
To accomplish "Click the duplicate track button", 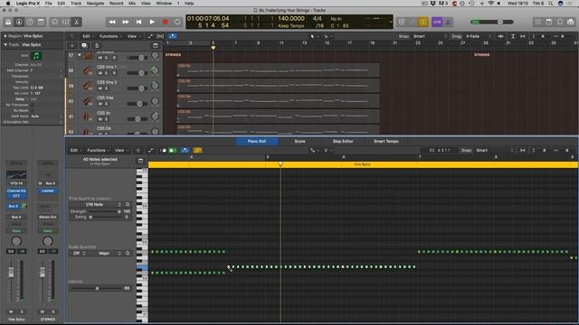I will [84, 45].
